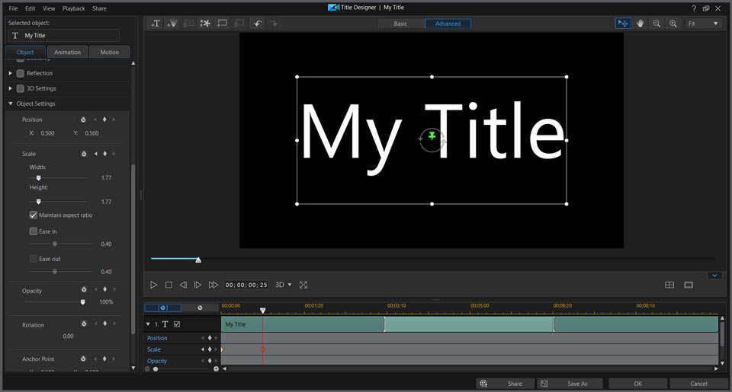Select the hand pan tool
This screenshot has height=392, width=732.
pos(640,24)
